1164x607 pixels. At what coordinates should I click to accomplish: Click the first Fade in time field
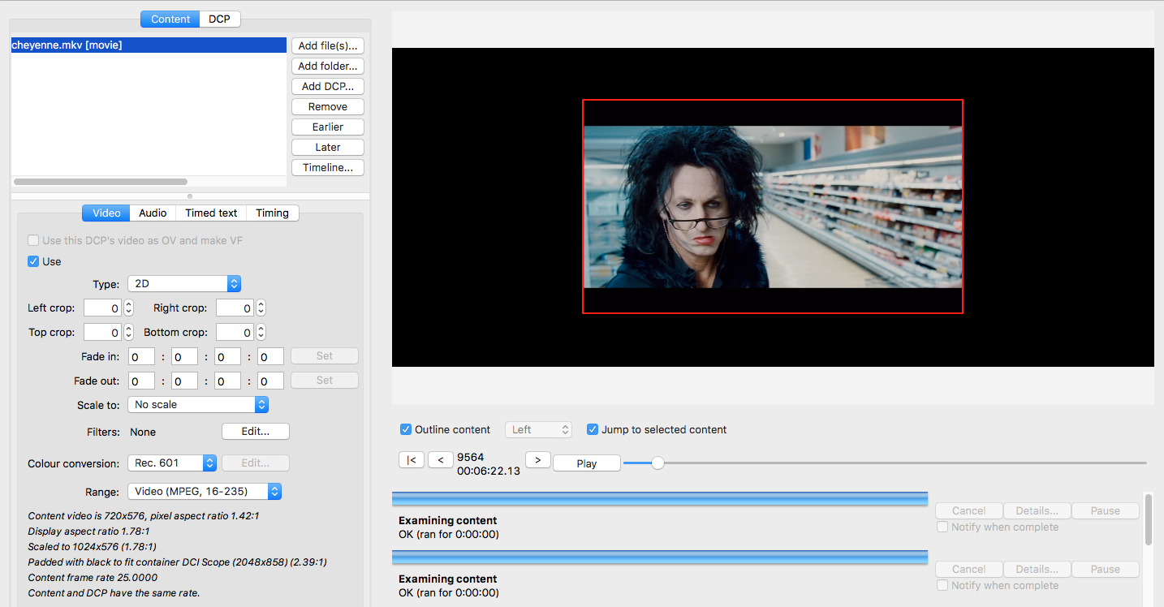tap(141, 356)
